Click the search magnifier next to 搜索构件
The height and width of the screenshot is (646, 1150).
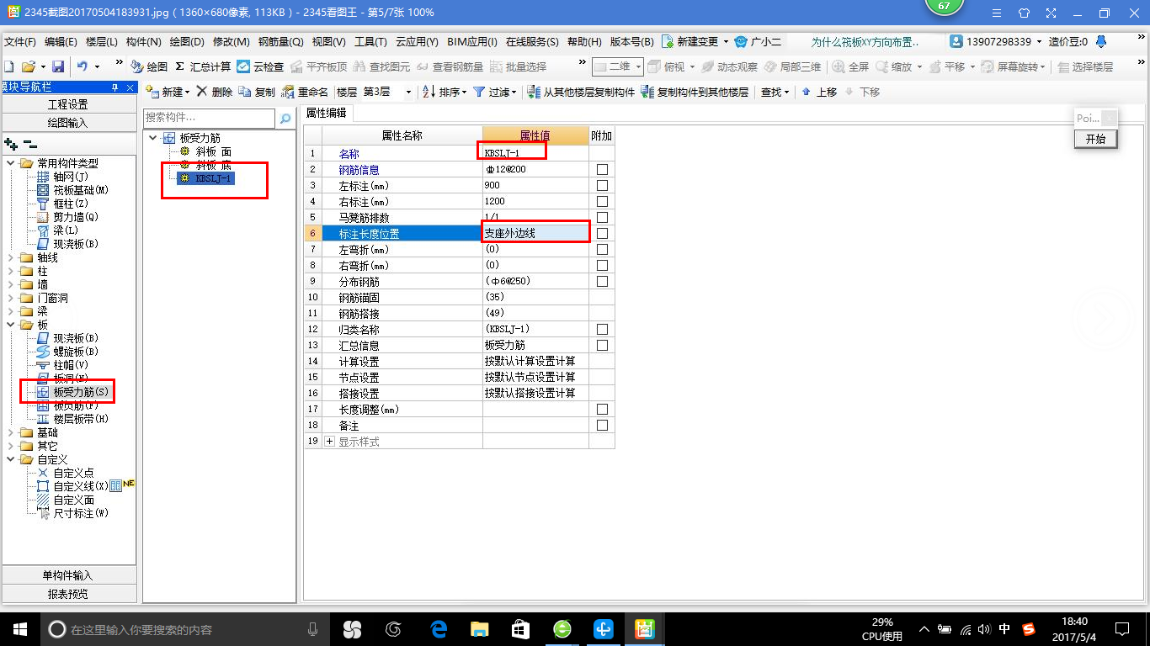(285, 119)
